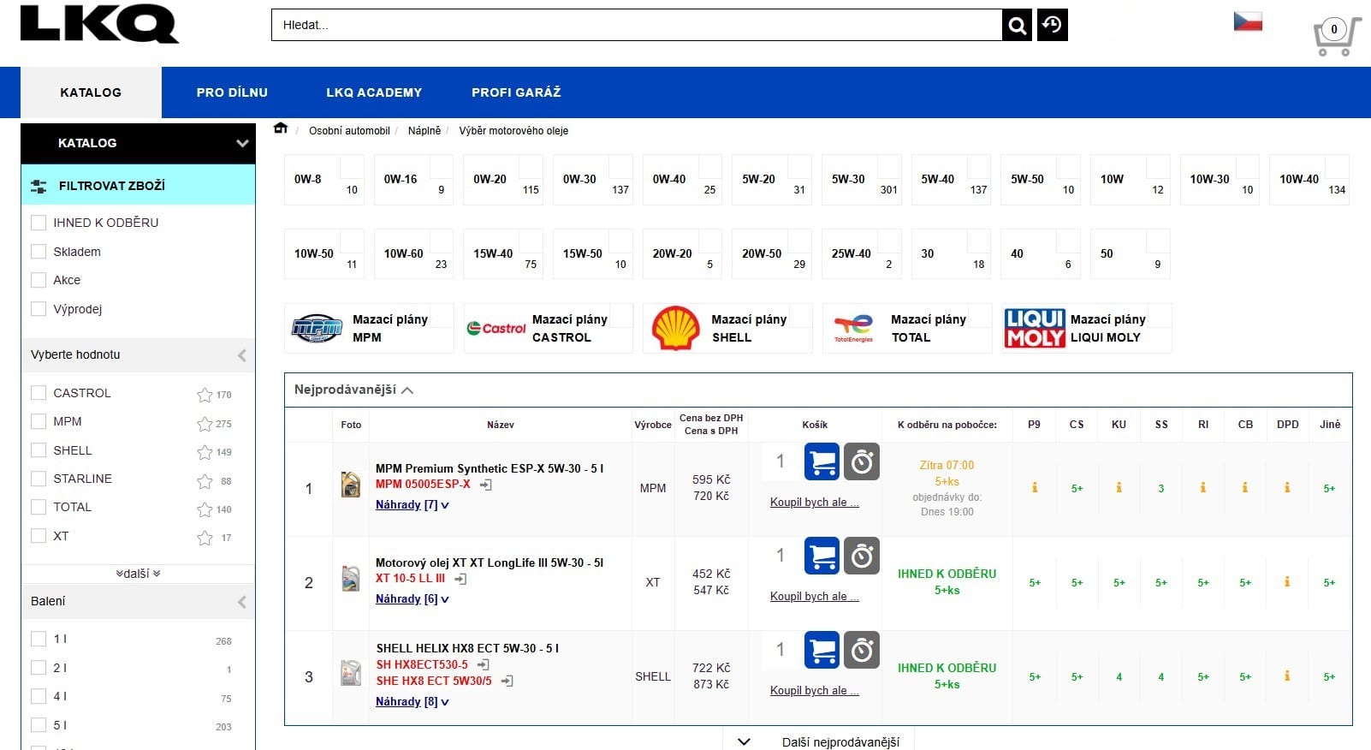Open search history icon

pos(1052,26)
